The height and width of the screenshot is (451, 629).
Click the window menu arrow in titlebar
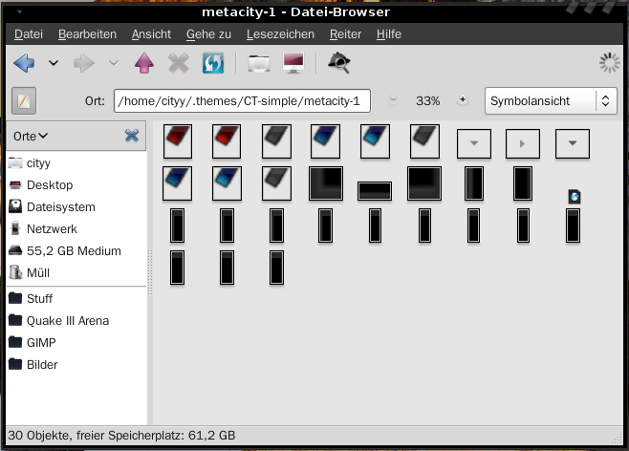(x=19, y=12)
